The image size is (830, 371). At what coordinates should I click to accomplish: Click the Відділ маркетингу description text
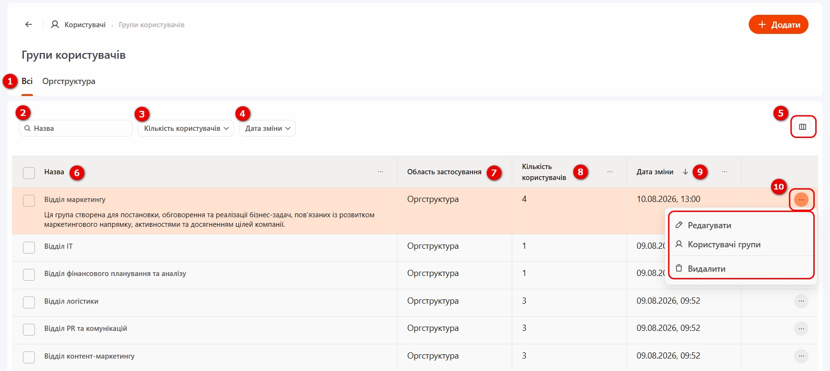point(209,220)
